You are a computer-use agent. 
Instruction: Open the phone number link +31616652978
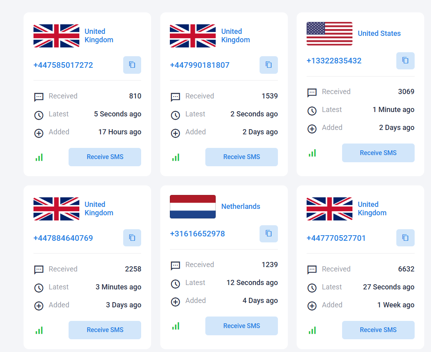click(197, 234)
